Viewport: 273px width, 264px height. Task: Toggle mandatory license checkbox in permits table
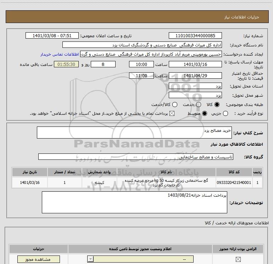(x=238, y=259)
